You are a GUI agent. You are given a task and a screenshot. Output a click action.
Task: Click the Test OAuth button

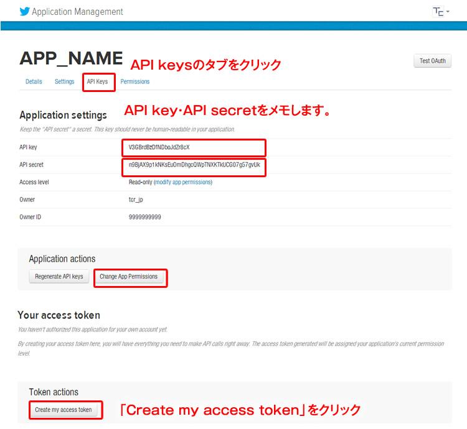[433, 61]
